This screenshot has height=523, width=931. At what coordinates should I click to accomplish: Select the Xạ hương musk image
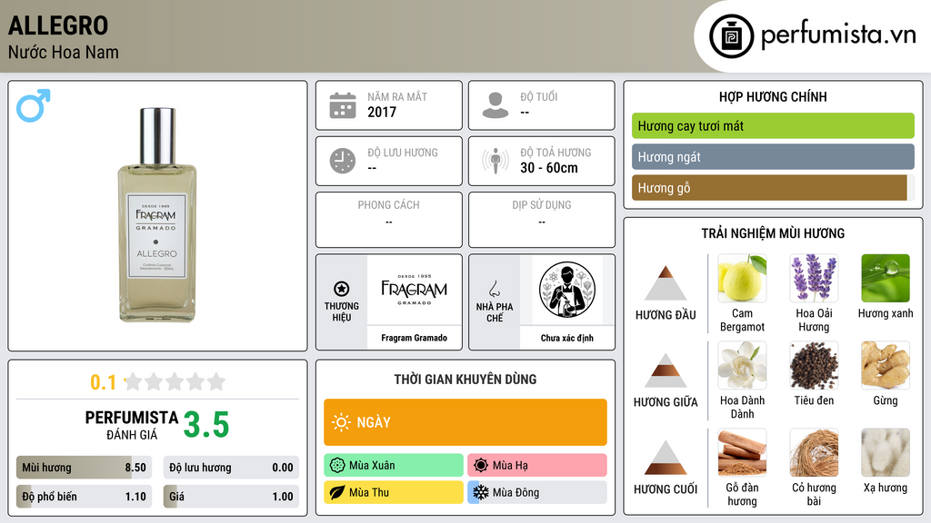pyautogui.click(x=886, y=452)
